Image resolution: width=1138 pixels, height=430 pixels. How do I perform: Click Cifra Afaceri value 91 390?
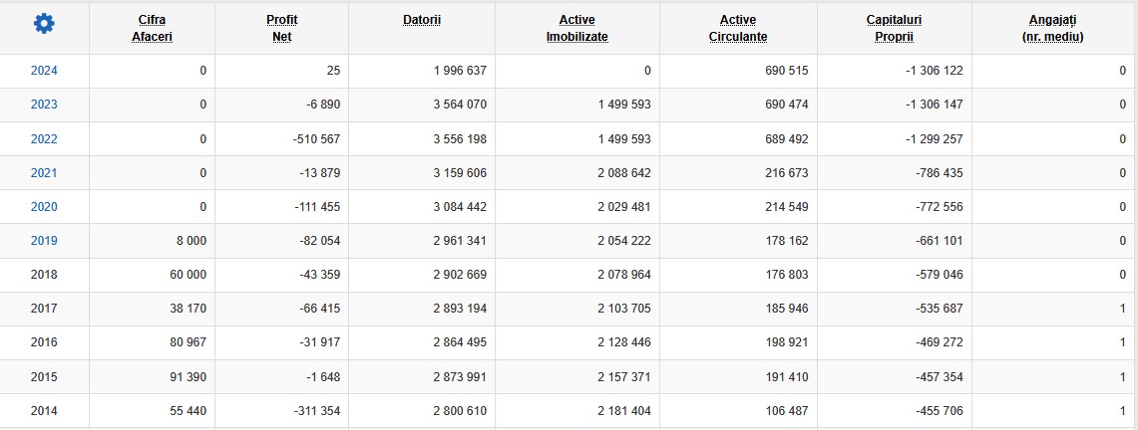(x=188, y=377)
